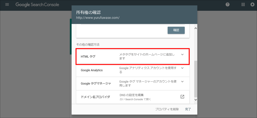This screenshot has width=257, height=118.
Task: Click the http://www.yurufuwase.com/ URL text
Action: [98, 17]
